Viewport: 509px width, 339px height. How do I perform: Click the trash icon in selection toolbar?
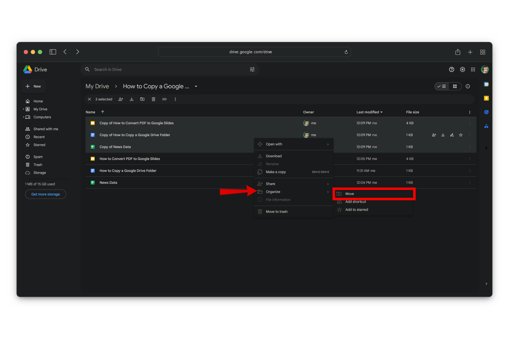tap(153, 99)
